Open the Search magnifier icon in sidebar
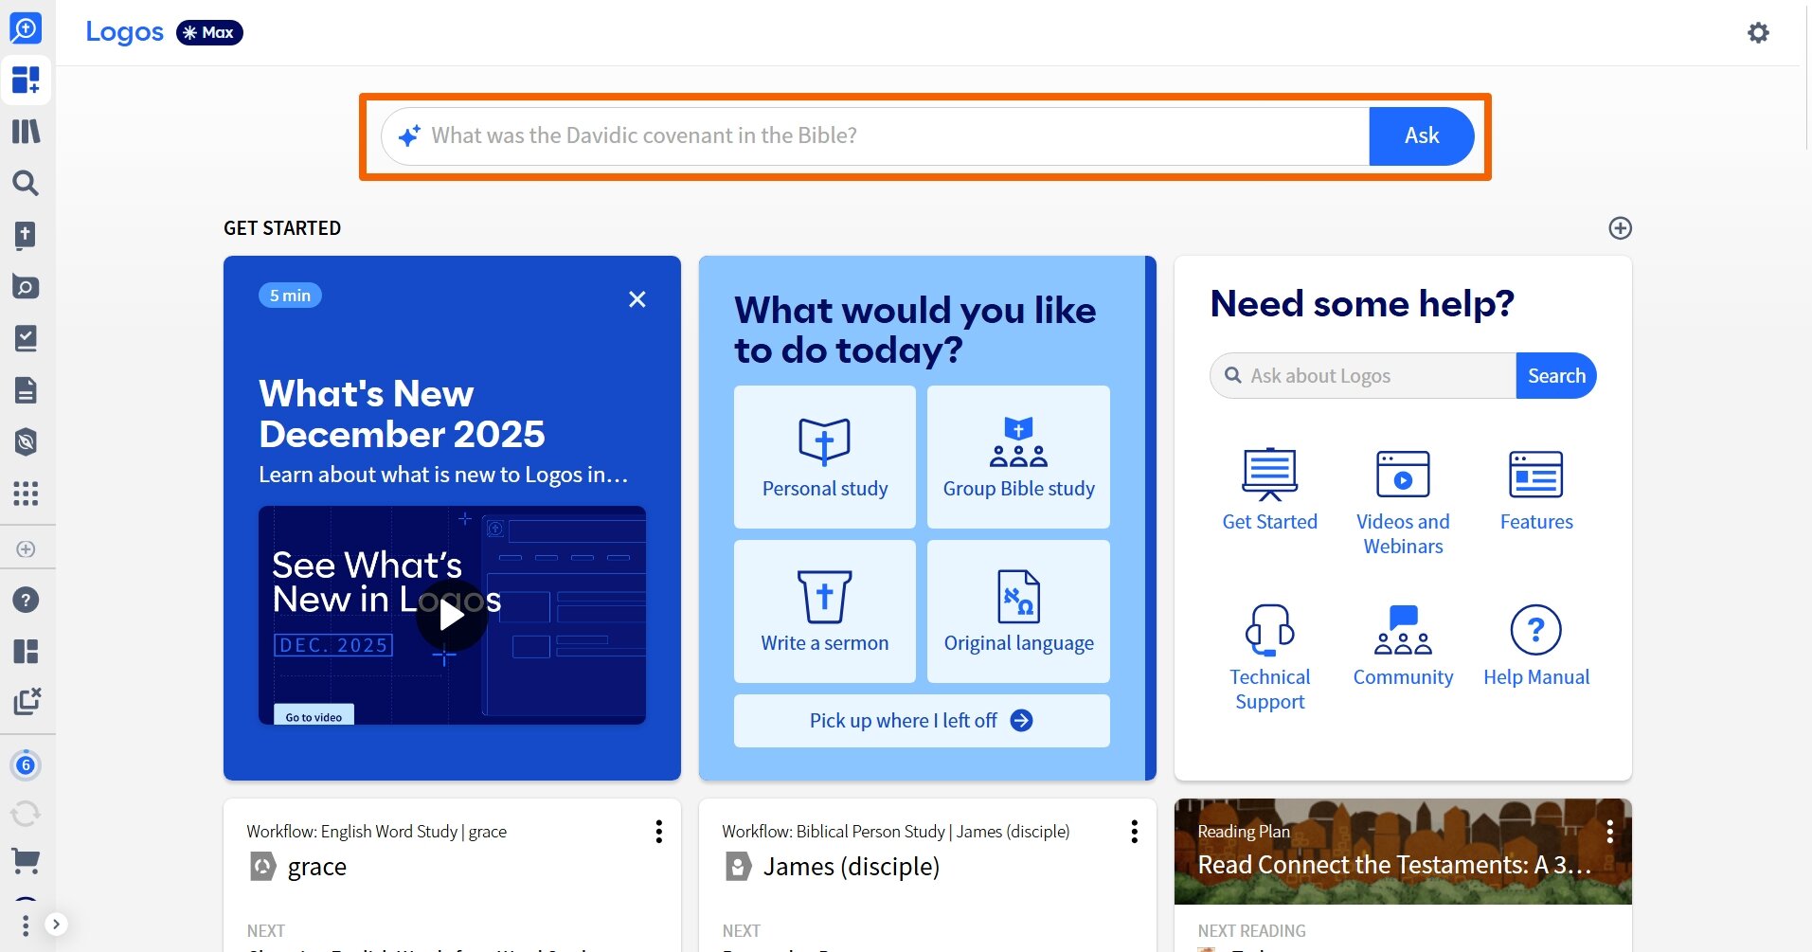Screen dimensions: 1812x952 (26, 183)
